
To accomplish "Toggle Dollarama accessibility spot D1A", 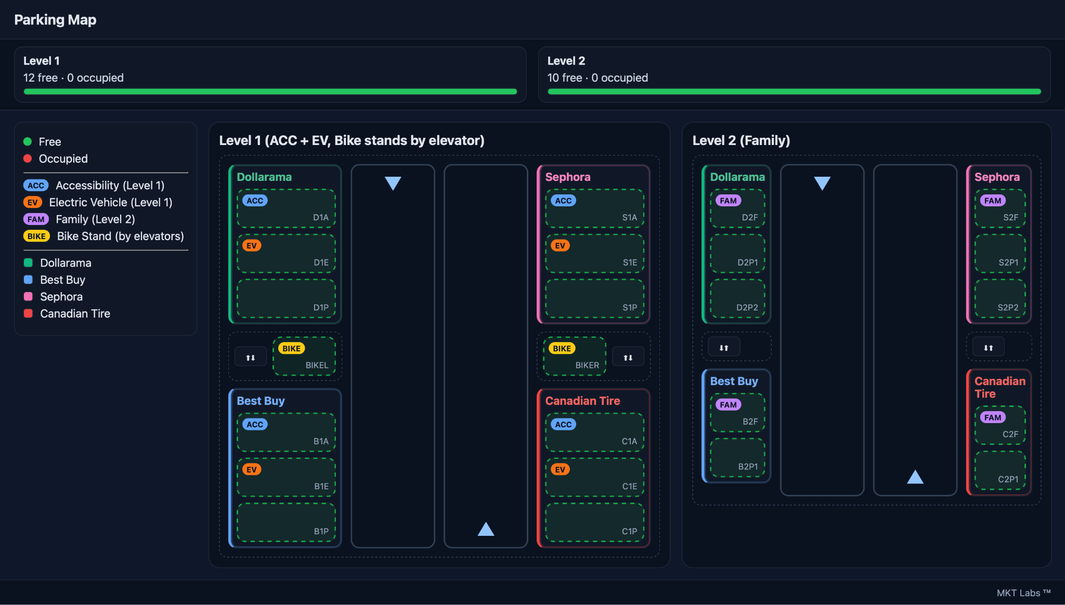I will coord(286,208).
